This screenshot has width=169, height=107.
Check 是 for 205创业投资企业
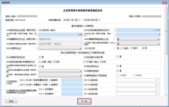pyautogui.click(x=118, y=66)
